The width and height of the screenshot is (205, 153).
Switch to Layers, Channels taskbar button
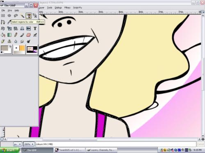tap(101, 150)
